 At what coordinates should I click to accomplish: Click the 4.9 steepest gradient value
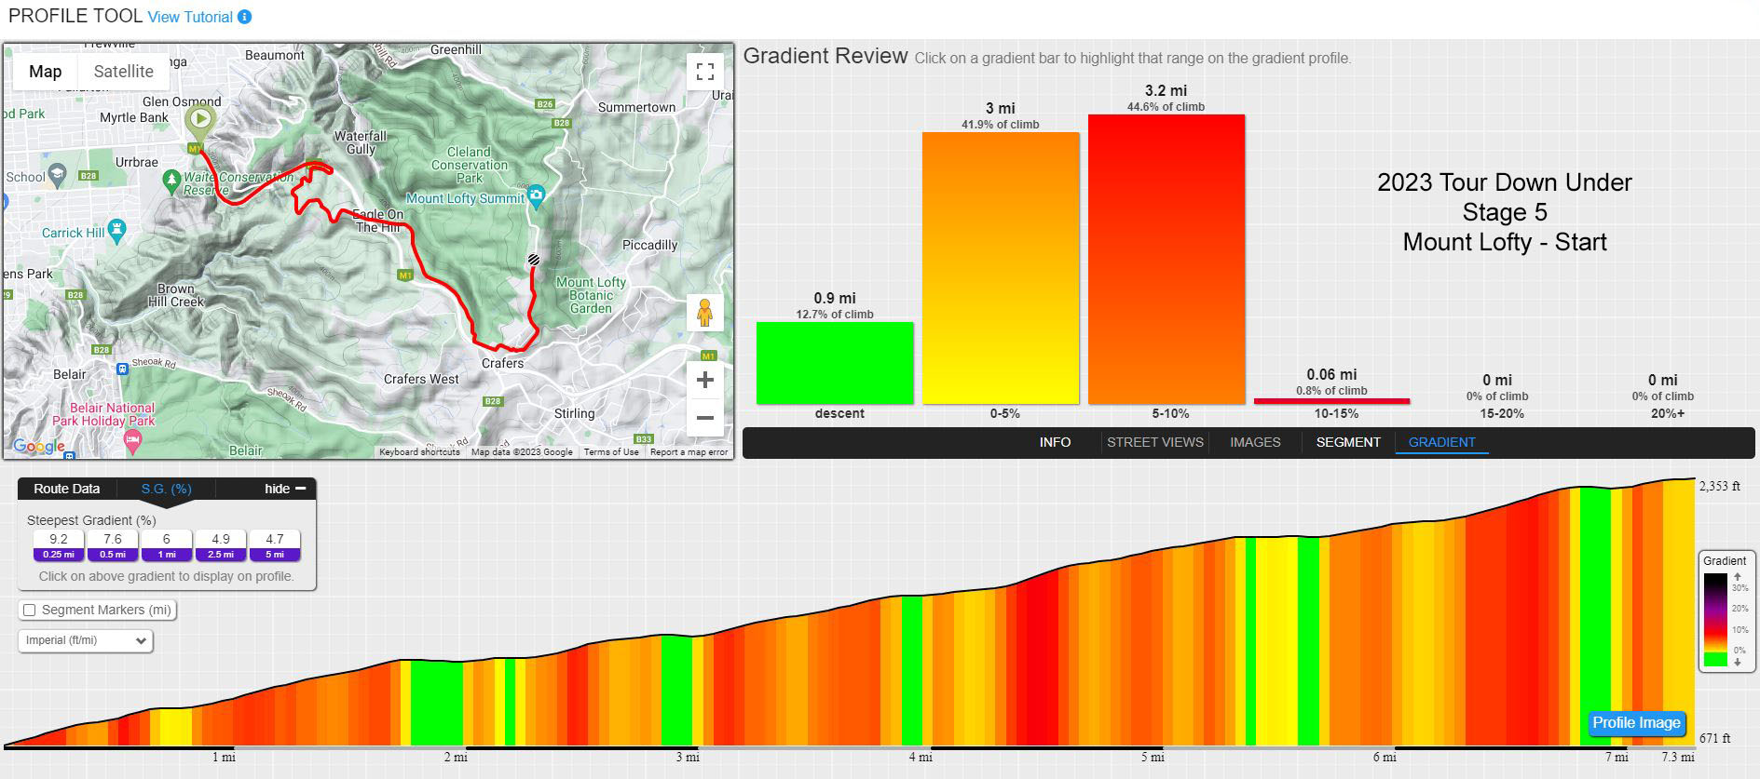coord(221,539)
